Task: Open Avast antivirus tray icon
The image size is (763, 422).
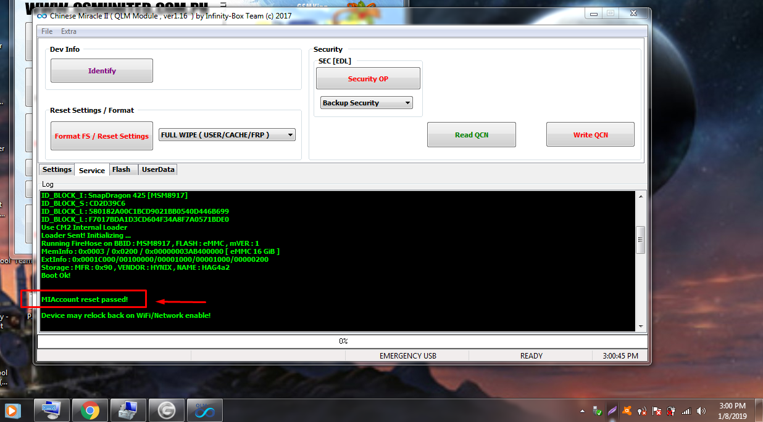Action: click(x=627, y=411)
